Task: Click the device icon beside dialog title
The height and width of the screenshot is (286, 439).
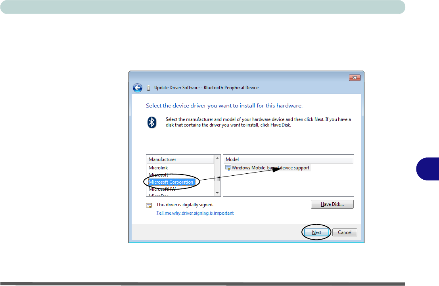Action: point(149,88)
